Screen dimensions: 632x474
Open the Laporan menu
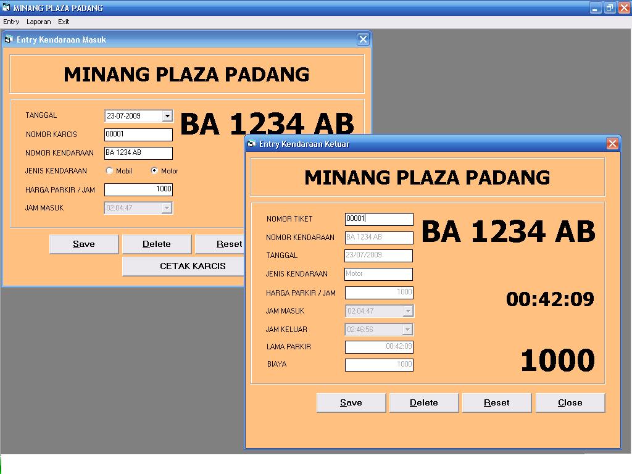coord(39,22)
